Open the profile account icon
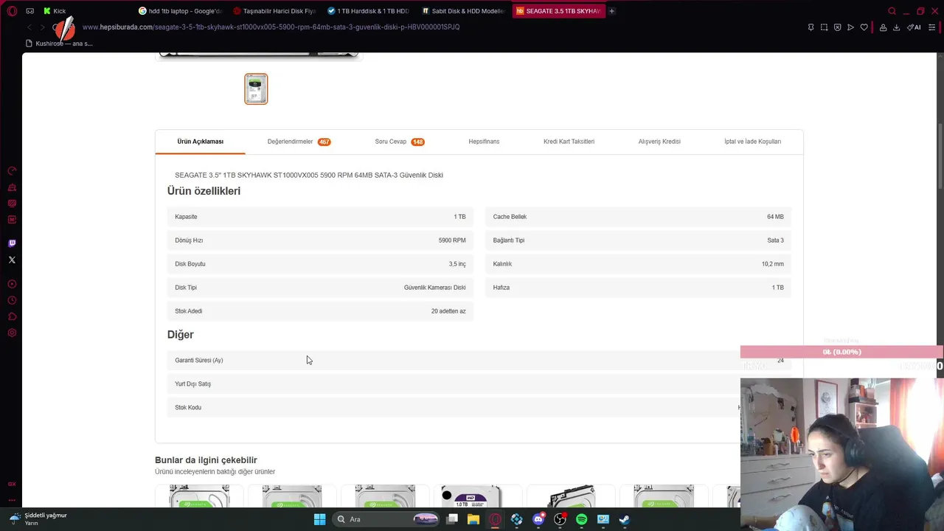 pyautogui.click(x=884, y=27)
